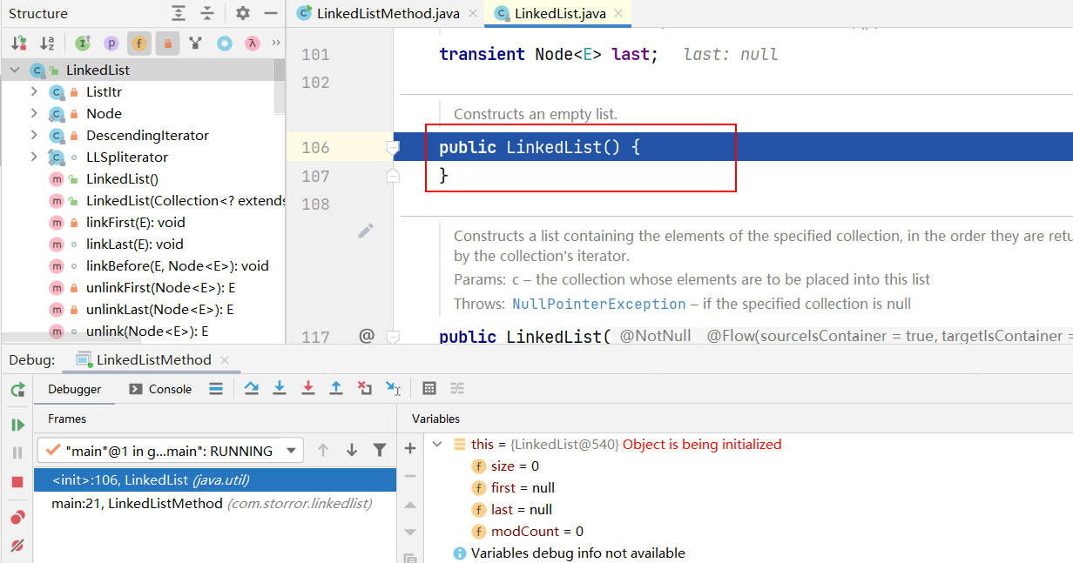Toggle show properties filter

[x=111, y=43]
